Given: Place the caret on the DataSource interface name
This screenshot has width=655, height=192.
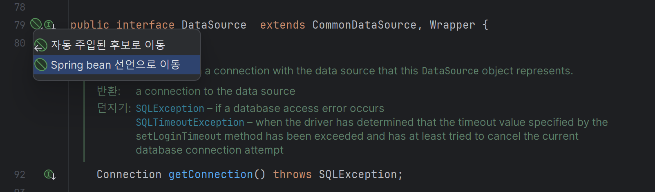Looking at the screenshot, I should (x=214, y=25).
